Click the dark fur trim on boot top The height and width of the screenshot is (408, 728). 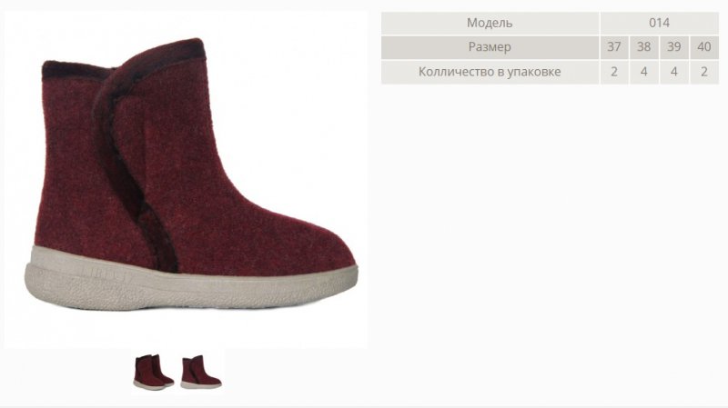click(123, 60)
